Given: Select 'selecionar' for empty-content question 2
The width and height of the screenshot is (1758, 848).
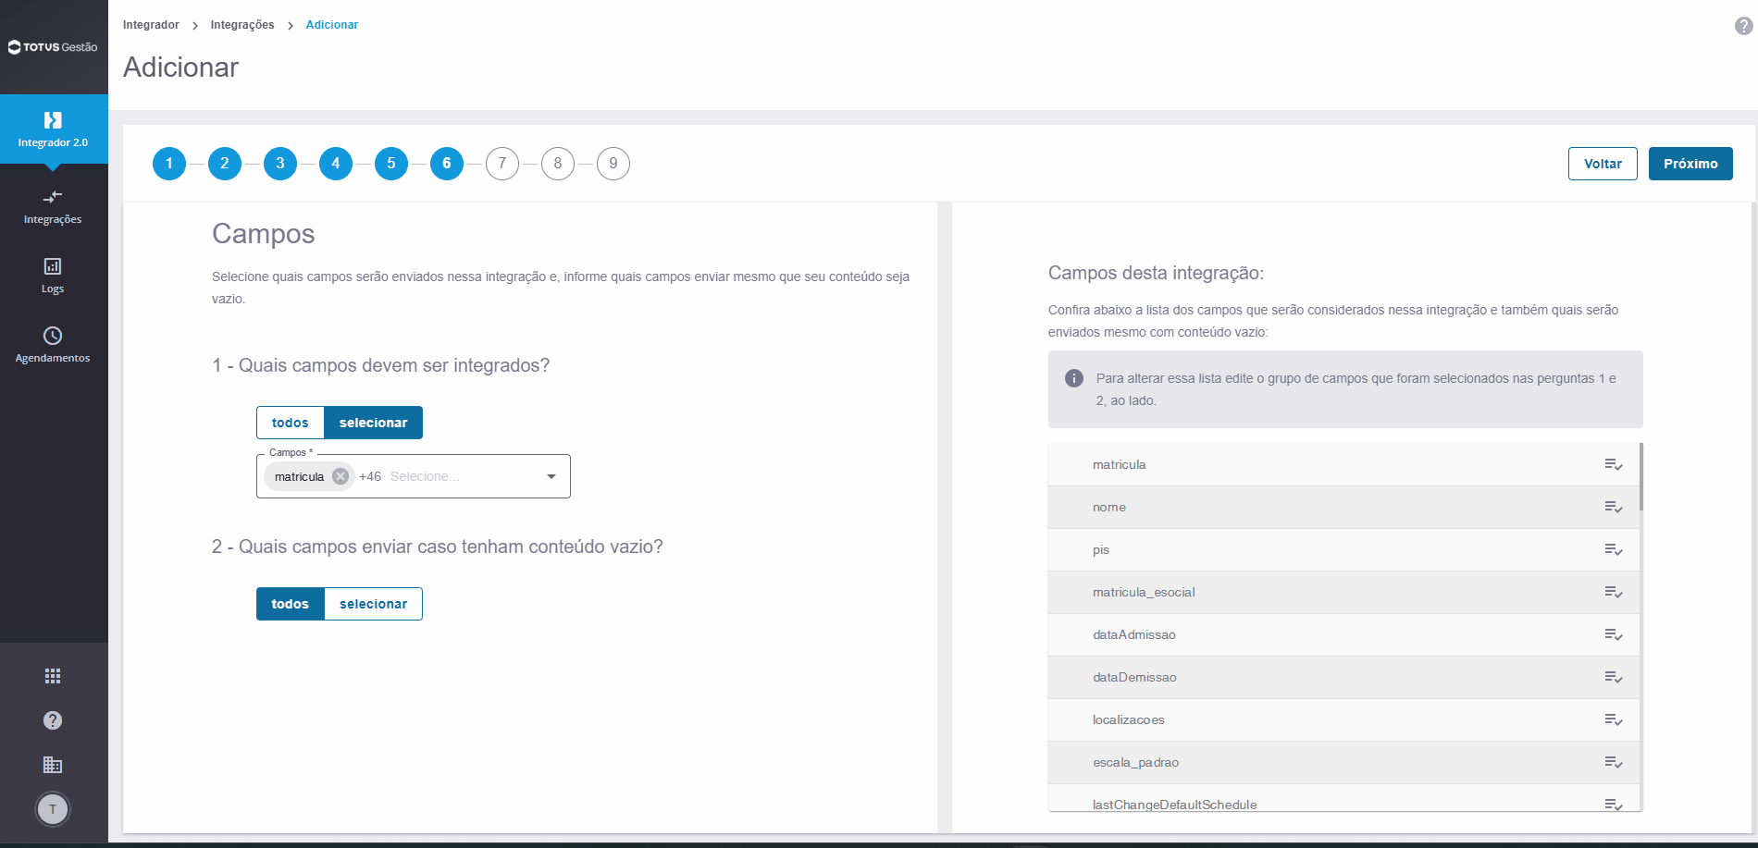Looking at the screenshot, I should [x=373, y=604].
